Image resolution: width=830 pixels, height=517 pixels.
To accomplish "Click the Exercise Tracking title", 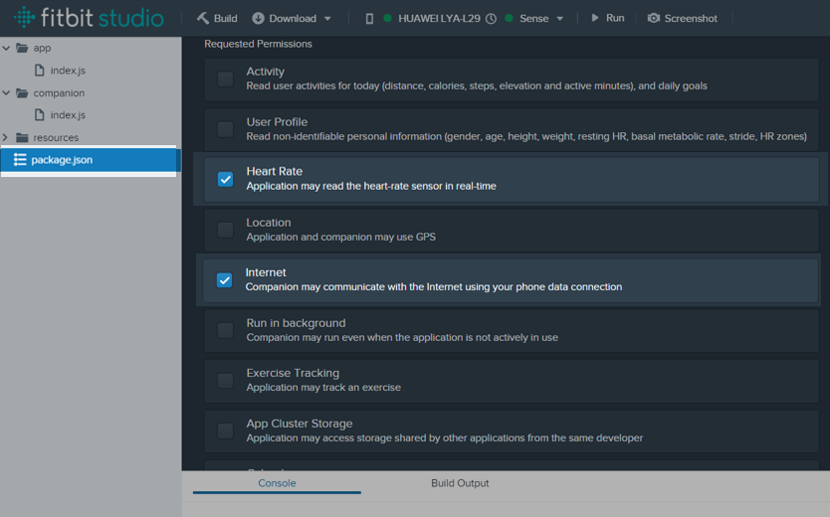I will [293, 373].
